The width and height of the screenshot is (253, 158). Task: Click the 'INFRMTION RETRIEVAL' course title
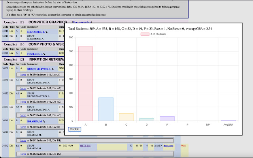pos(46,60)
